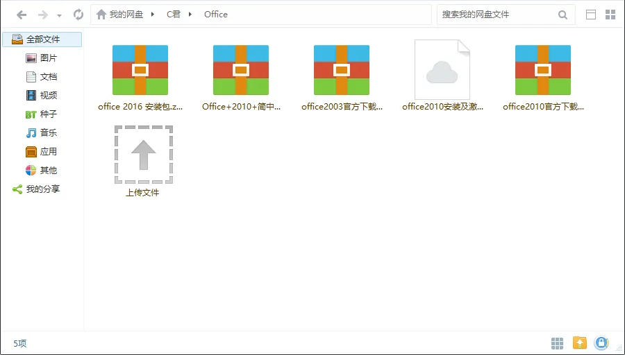Open 应用 category in sidebar
Screen dimensions: 625x355
point(42,152)
